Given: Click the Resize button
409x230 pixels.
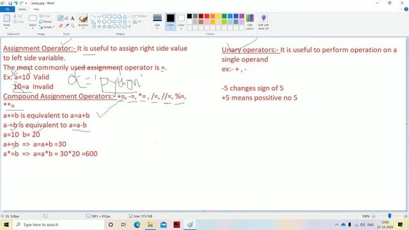Looking at the screenshot, I should point(45,22).
